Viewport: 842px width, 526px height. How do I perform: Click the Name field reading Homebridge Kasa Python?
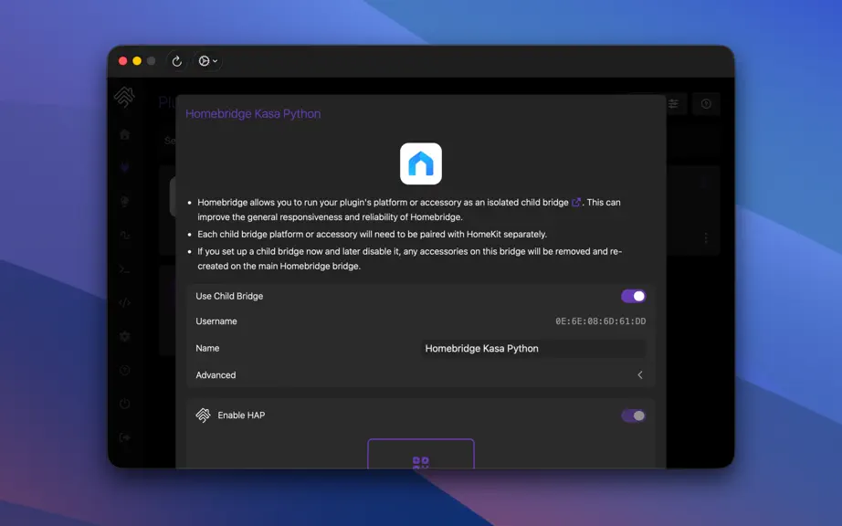[x=534, y=348]
